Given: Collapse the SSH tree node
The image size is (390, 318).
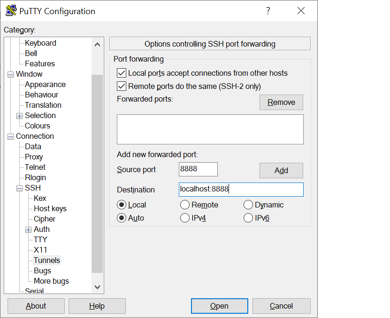Looking at the screenshot, I should pos(20,188).
